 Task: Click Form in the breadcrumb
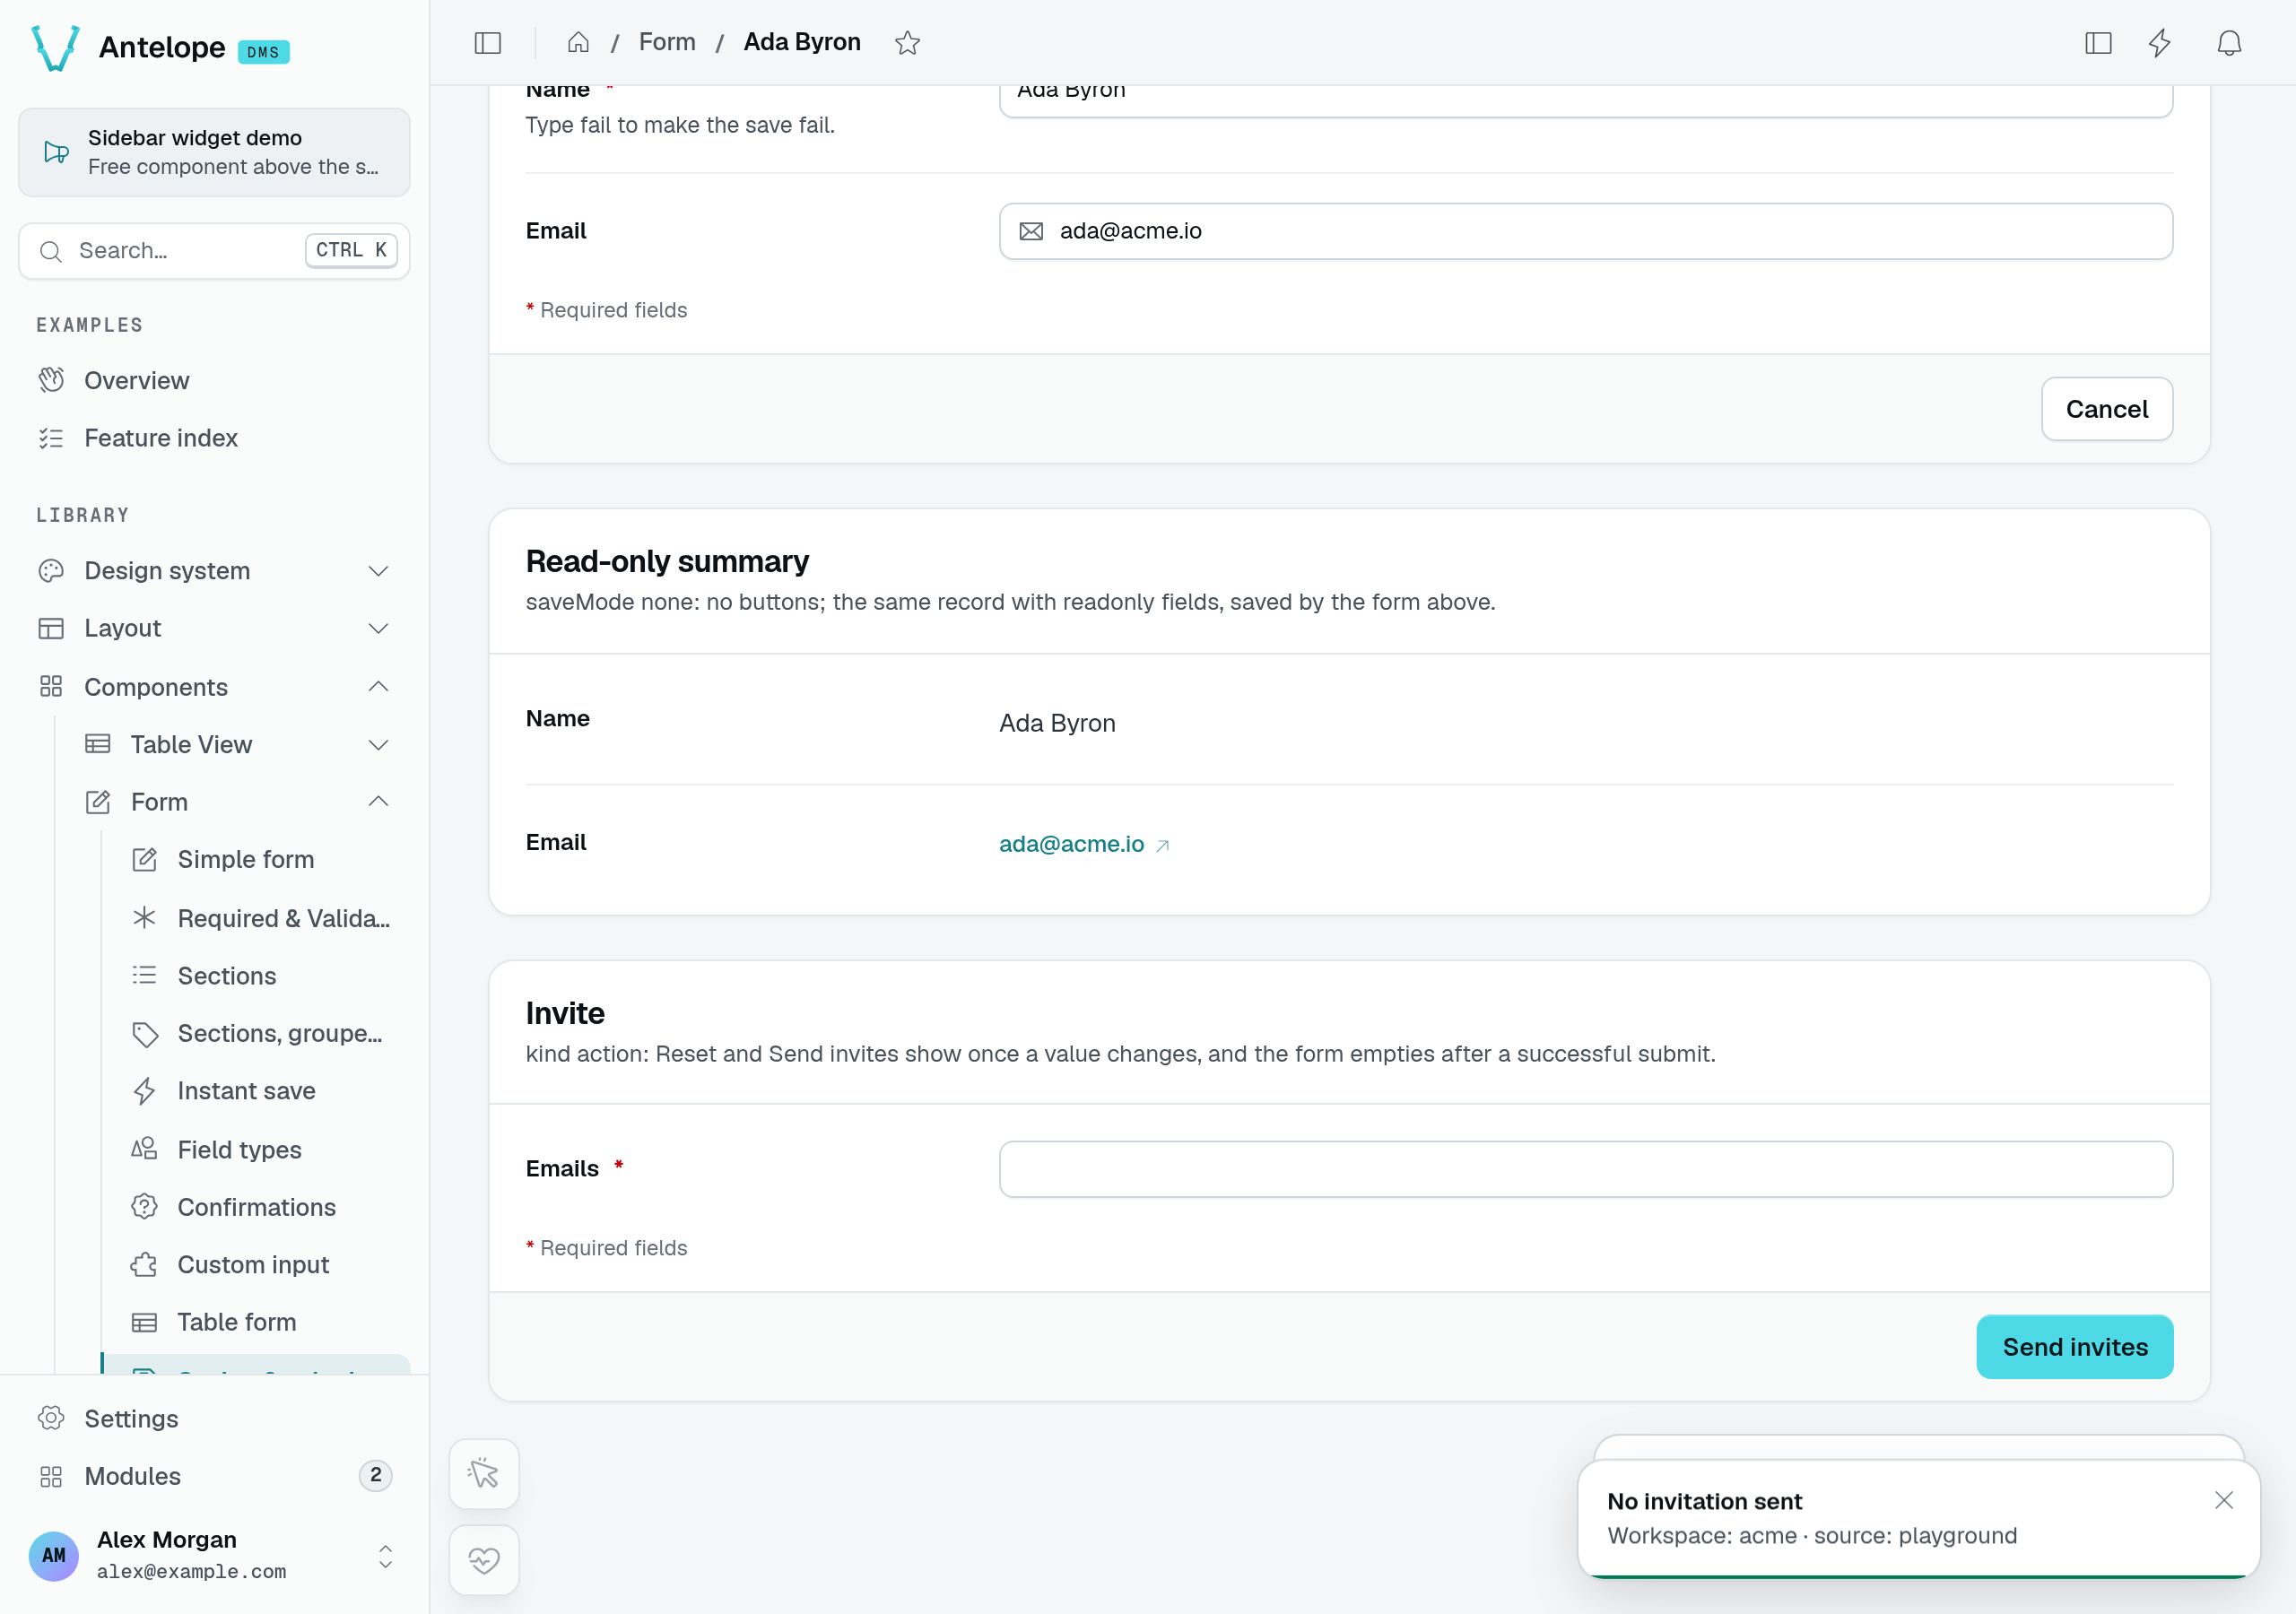(x=667, y=42)
